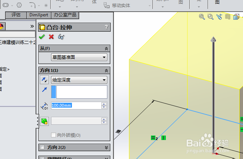Cancel the extrude with the red X
This screenshot has width=243, height=159.
51,37
